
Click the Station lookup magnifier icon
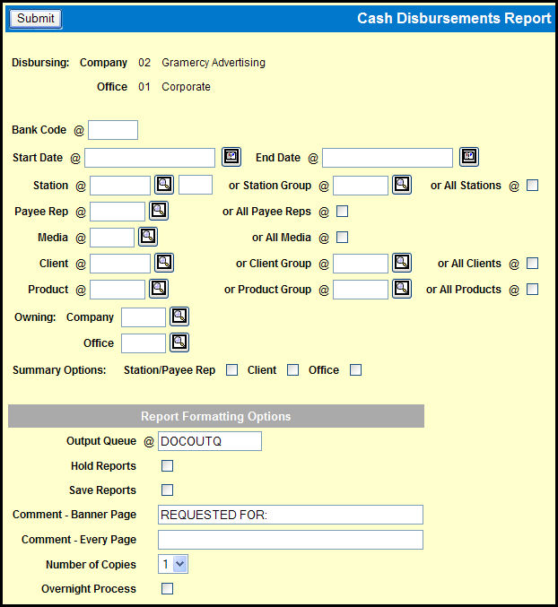pyautogui.click(x=164, y=185)
